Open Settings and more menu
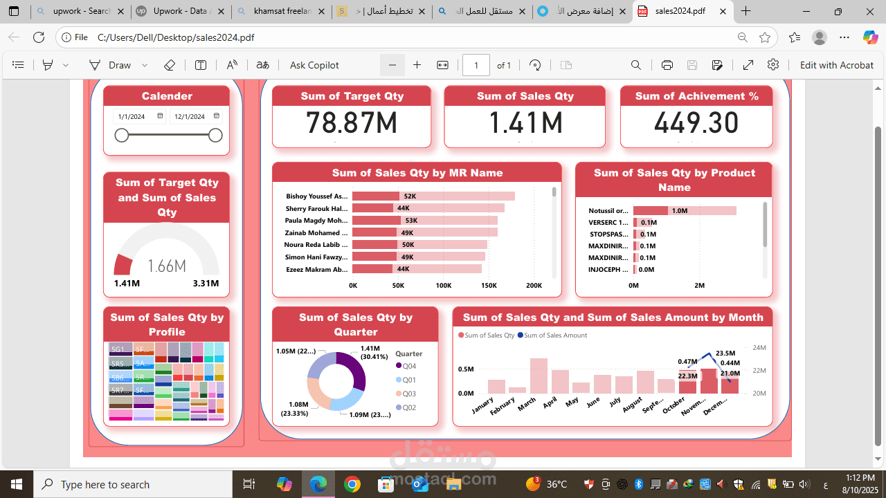Screen dimensions: 886x498 (x=844, y=37)
